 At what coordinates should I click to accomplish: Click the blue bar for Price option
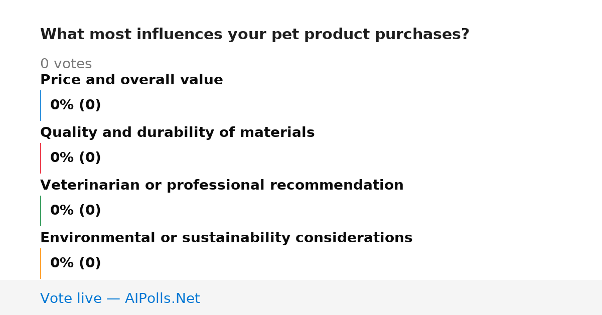tap(40, 105)
